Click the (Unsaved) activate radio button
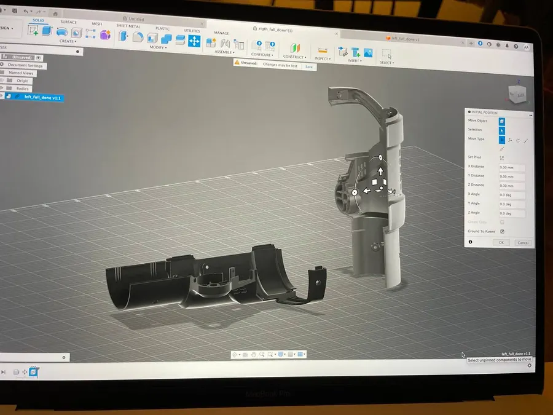553x415 pixels. tap(39, 58)
